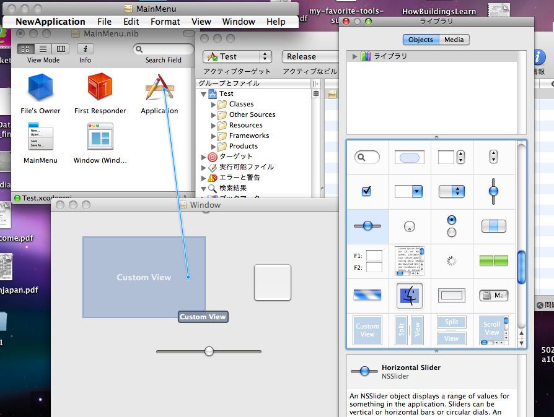
Task: Pick the spinning progress indicator object
Action: [452, 261]
